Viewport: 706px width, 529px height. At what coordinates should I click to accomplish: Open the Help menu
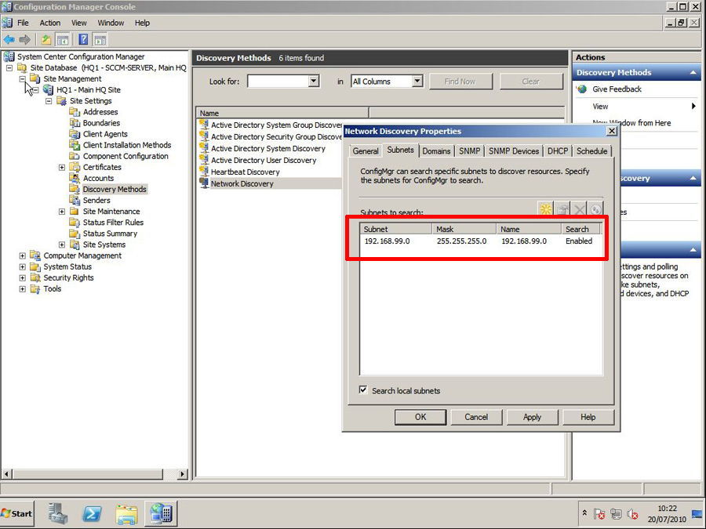click(142, 23)
